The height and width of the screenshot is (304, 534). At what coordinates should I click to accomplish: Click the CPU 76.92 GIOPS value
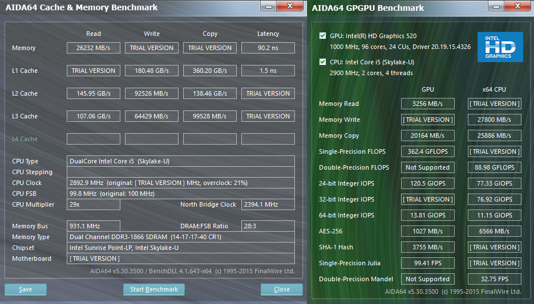(x=495, y=200)
